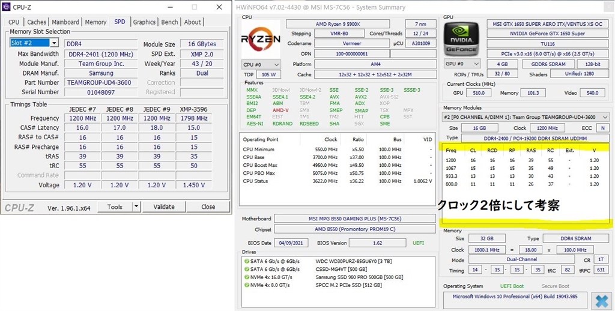615x311 pixels.
Task: Click the NVIDIA GeForce logo in GPU section
Action: [x=461, y=38]
